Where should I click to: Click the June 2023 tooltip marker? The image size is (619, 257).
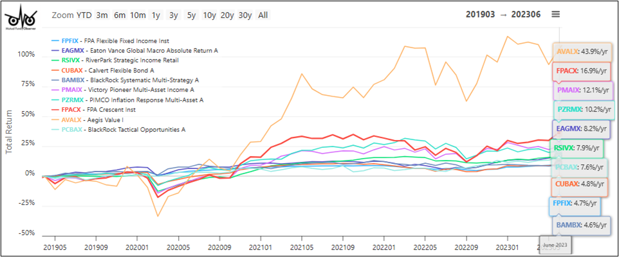555,245
